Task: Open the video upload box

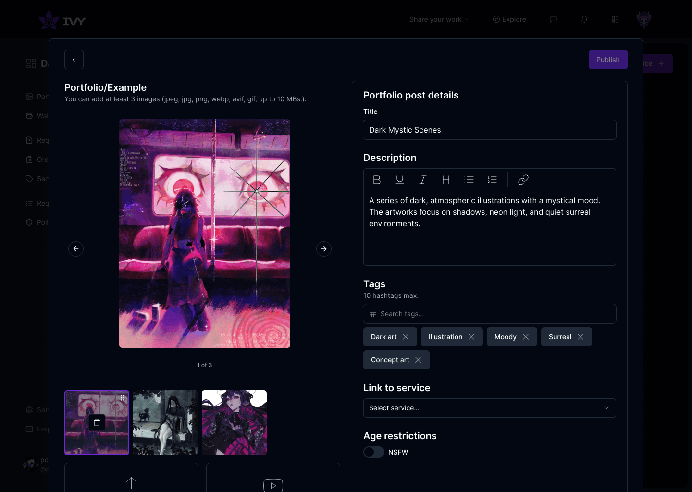Action: (x=273, y=478)
